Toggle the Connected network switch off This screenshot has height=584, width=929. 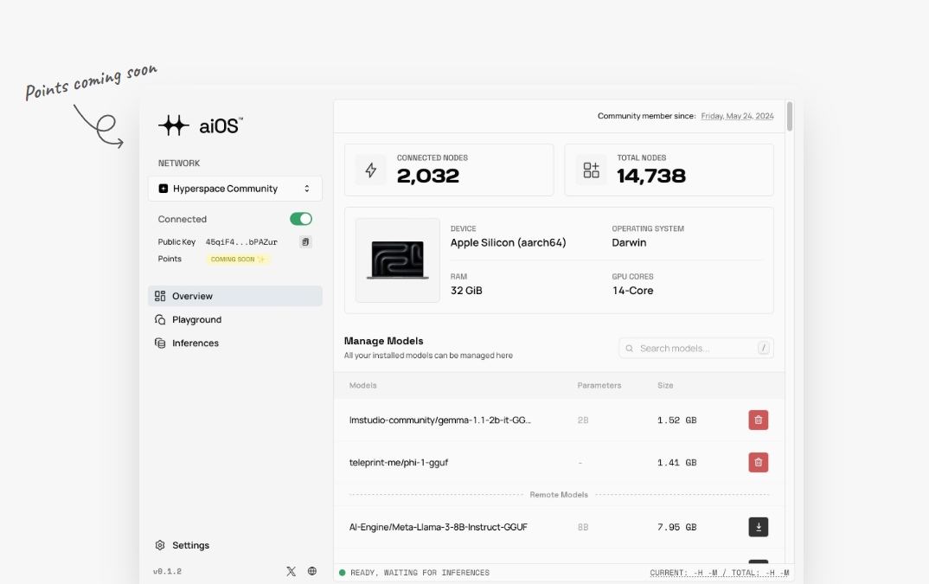pos(300,219)
